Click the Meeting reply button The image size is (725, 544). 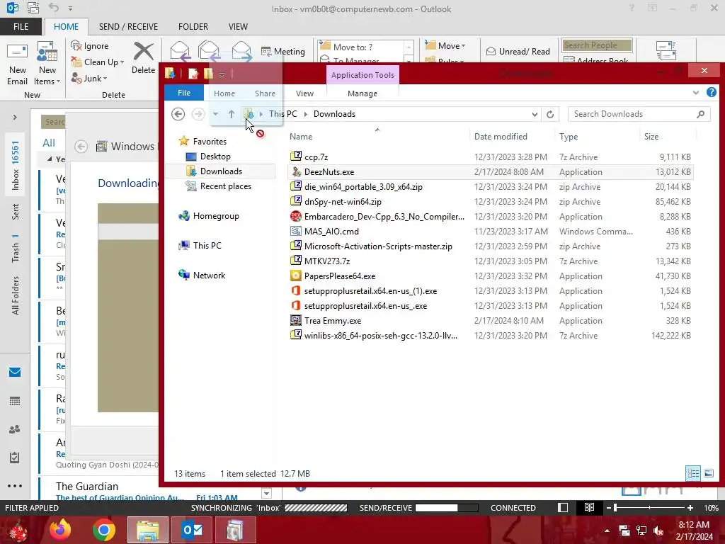coord(283,51)
